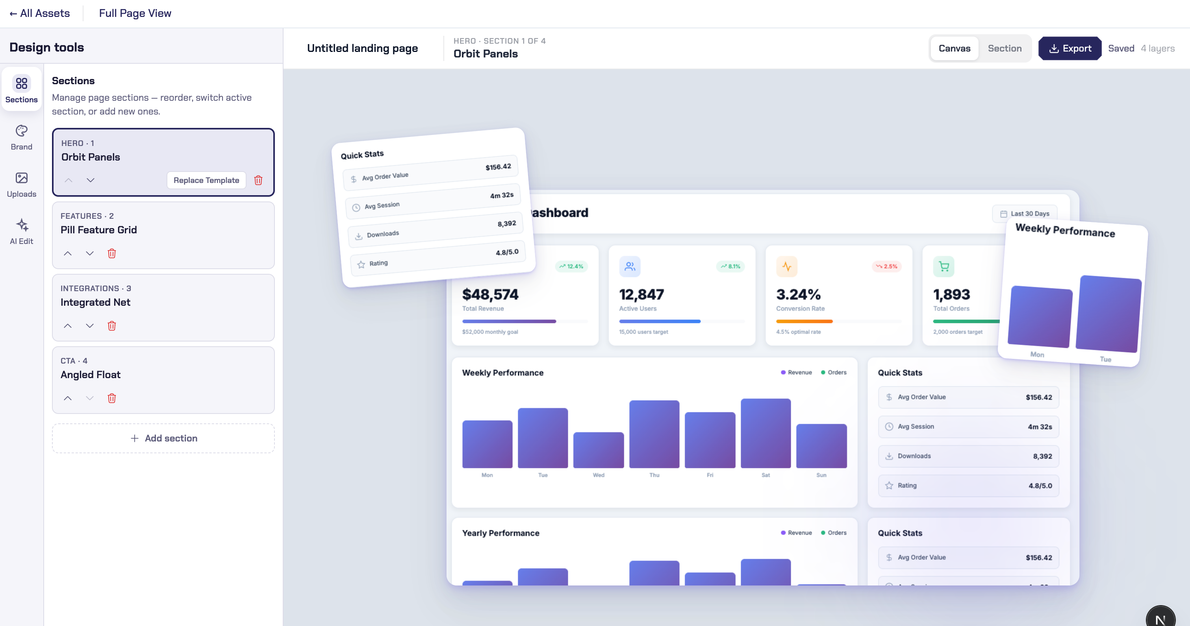Open the Uploads image panel
Image resolution: width=1190 pixels, height=626 pixels.
coord(21,185)
